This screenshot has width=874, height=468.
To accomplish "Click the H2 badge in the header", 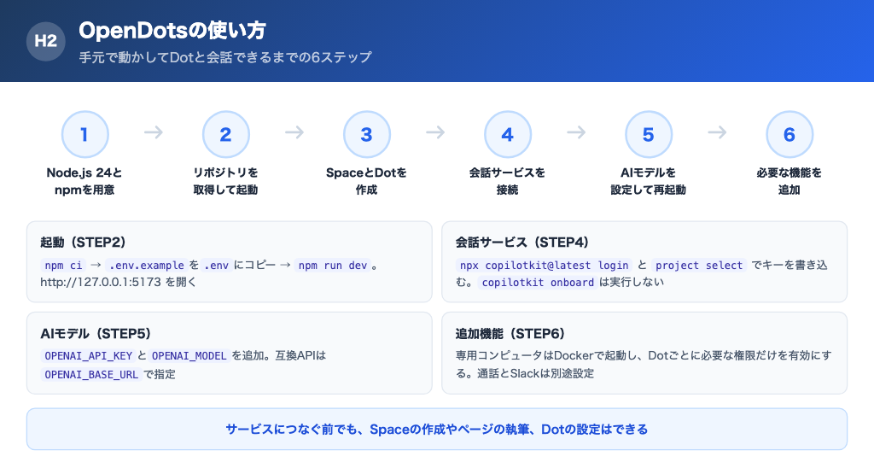I will (x=46, y=41).
